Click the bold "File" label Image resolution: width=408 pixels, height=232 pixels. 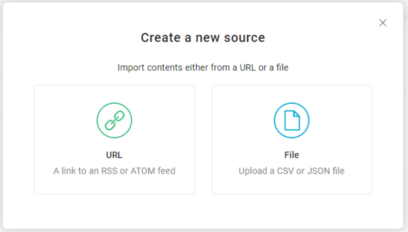pyautogui.click(x=291, y=155)
